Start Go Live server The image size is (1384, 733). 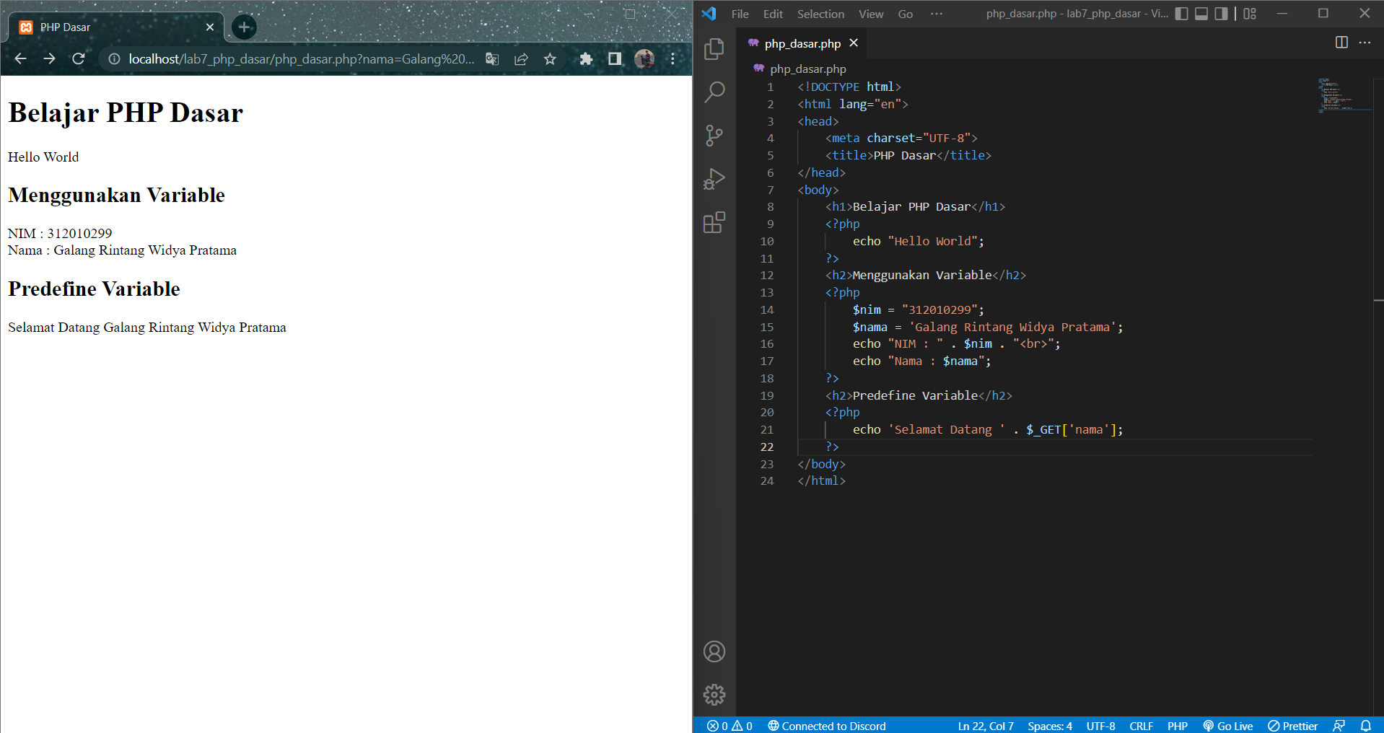[1228, 726]
